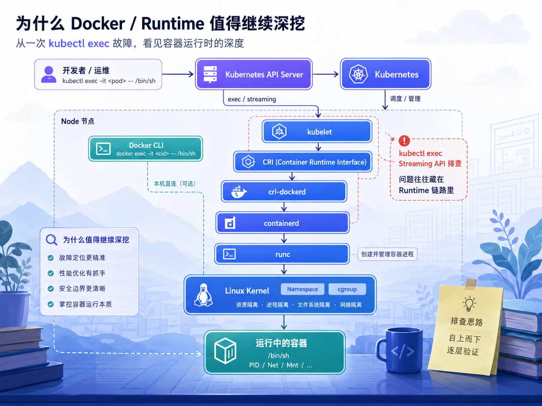This screenshot has height=406, width=542.
Task: Select the Kubernetes helm wheel logo
Action: click(358, 74)
